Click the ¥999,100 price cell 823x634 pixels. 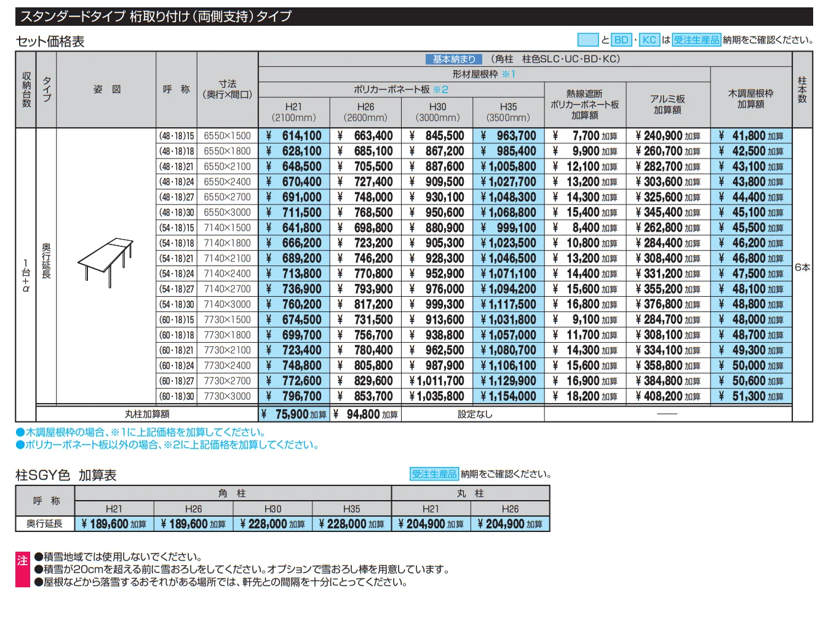tap(509, 228)
